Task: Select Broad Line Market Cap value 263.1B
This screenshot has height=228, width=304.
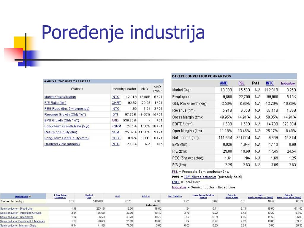Action: (x=100, y=209)
